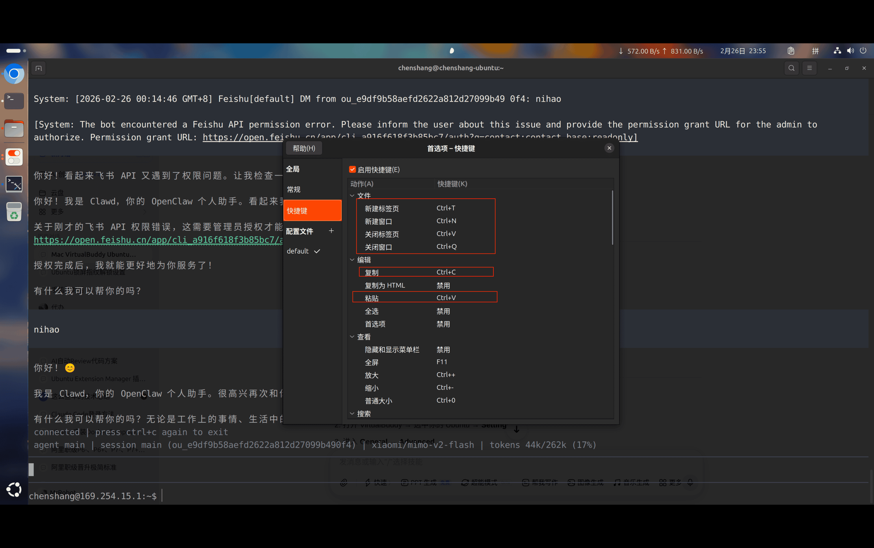
Task: Open the 帮助(H) menu
Action: (x=304, y=148)
